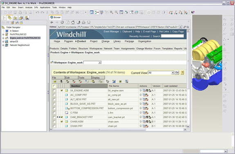
Task: Click the context-sensitive help cursor icon
Action: pos(193,12)
